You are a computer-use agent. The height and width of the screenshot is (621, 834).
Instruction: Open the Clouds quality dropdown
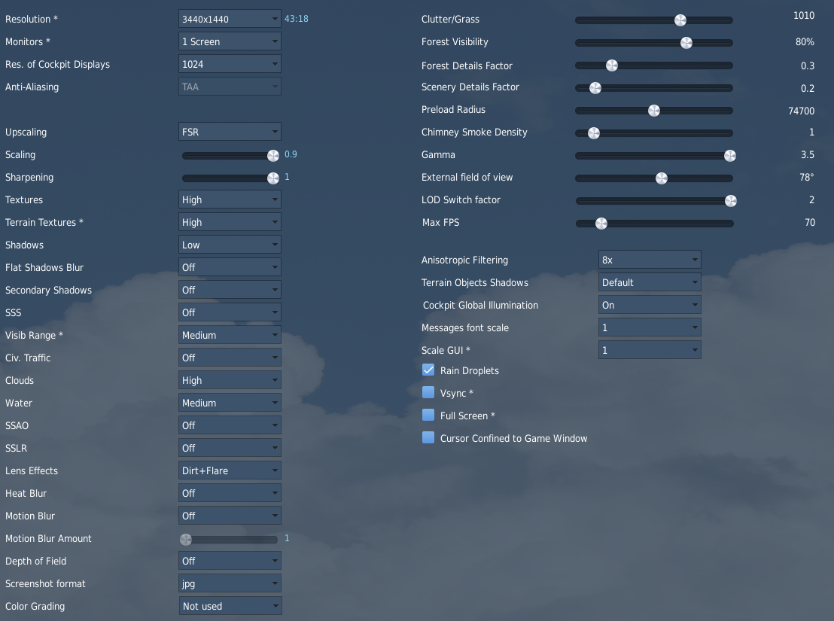click(230, 380)
